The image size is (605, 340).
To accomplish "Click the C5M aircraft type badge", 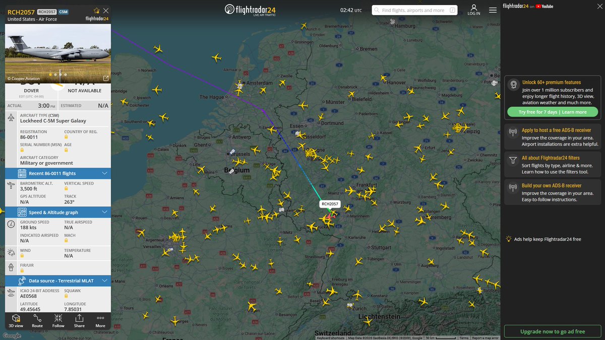I will tap(63, 11).
